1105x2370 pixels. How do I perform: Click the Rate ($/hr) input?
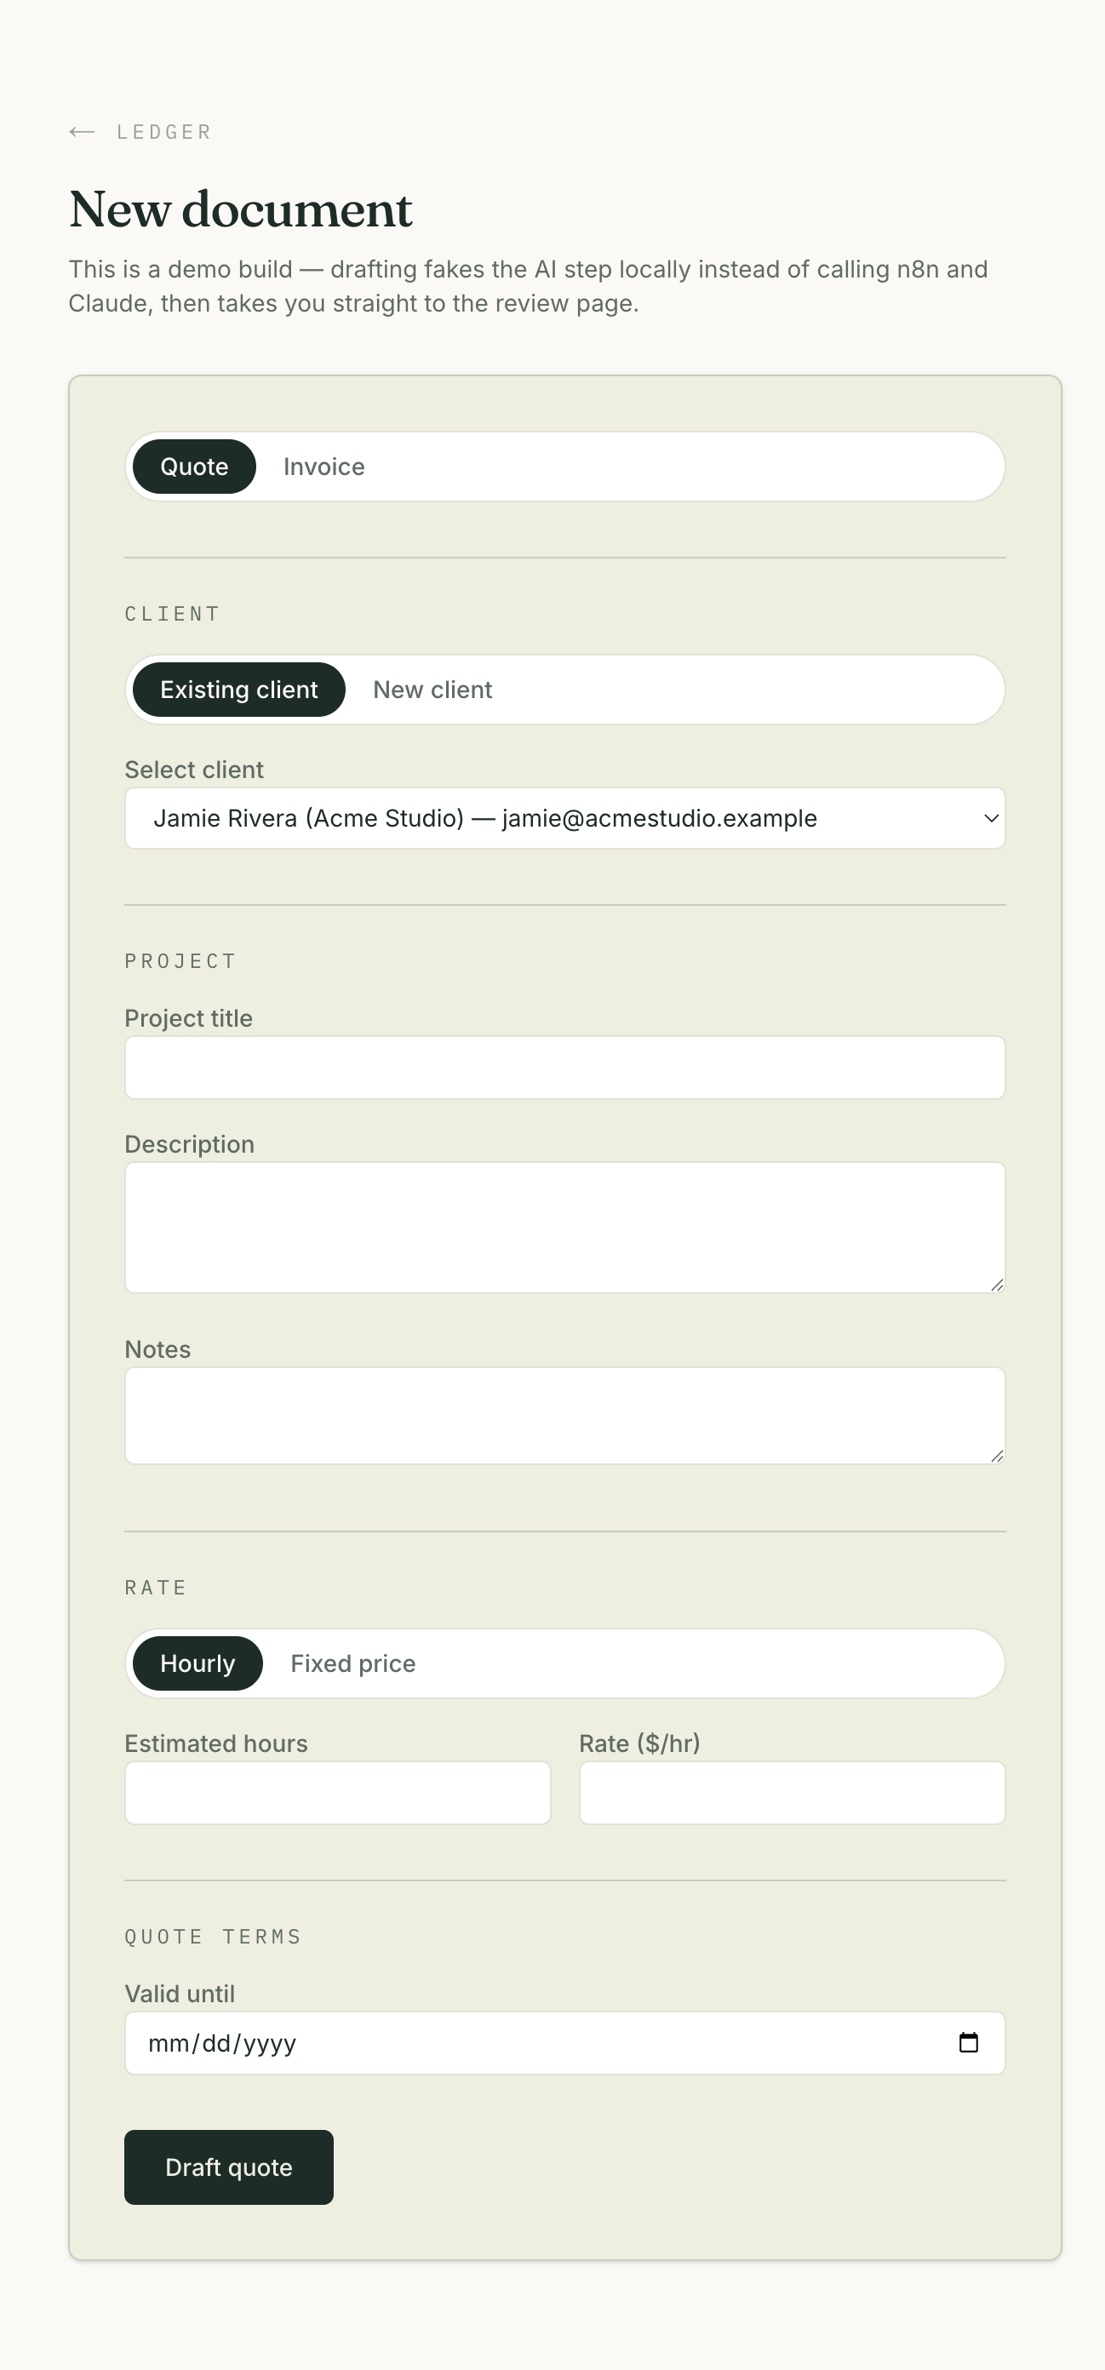point(793,1792)
